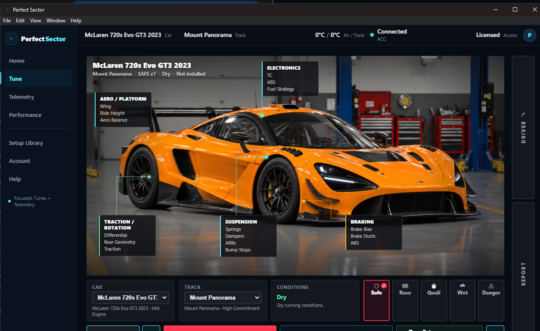Click the 0°C / 0°C Air / Track readout

[340, 35]
